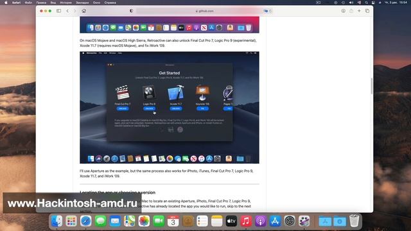Open the История menu
The width and height of the screenshot is (411, 231).
click(66, 3)
